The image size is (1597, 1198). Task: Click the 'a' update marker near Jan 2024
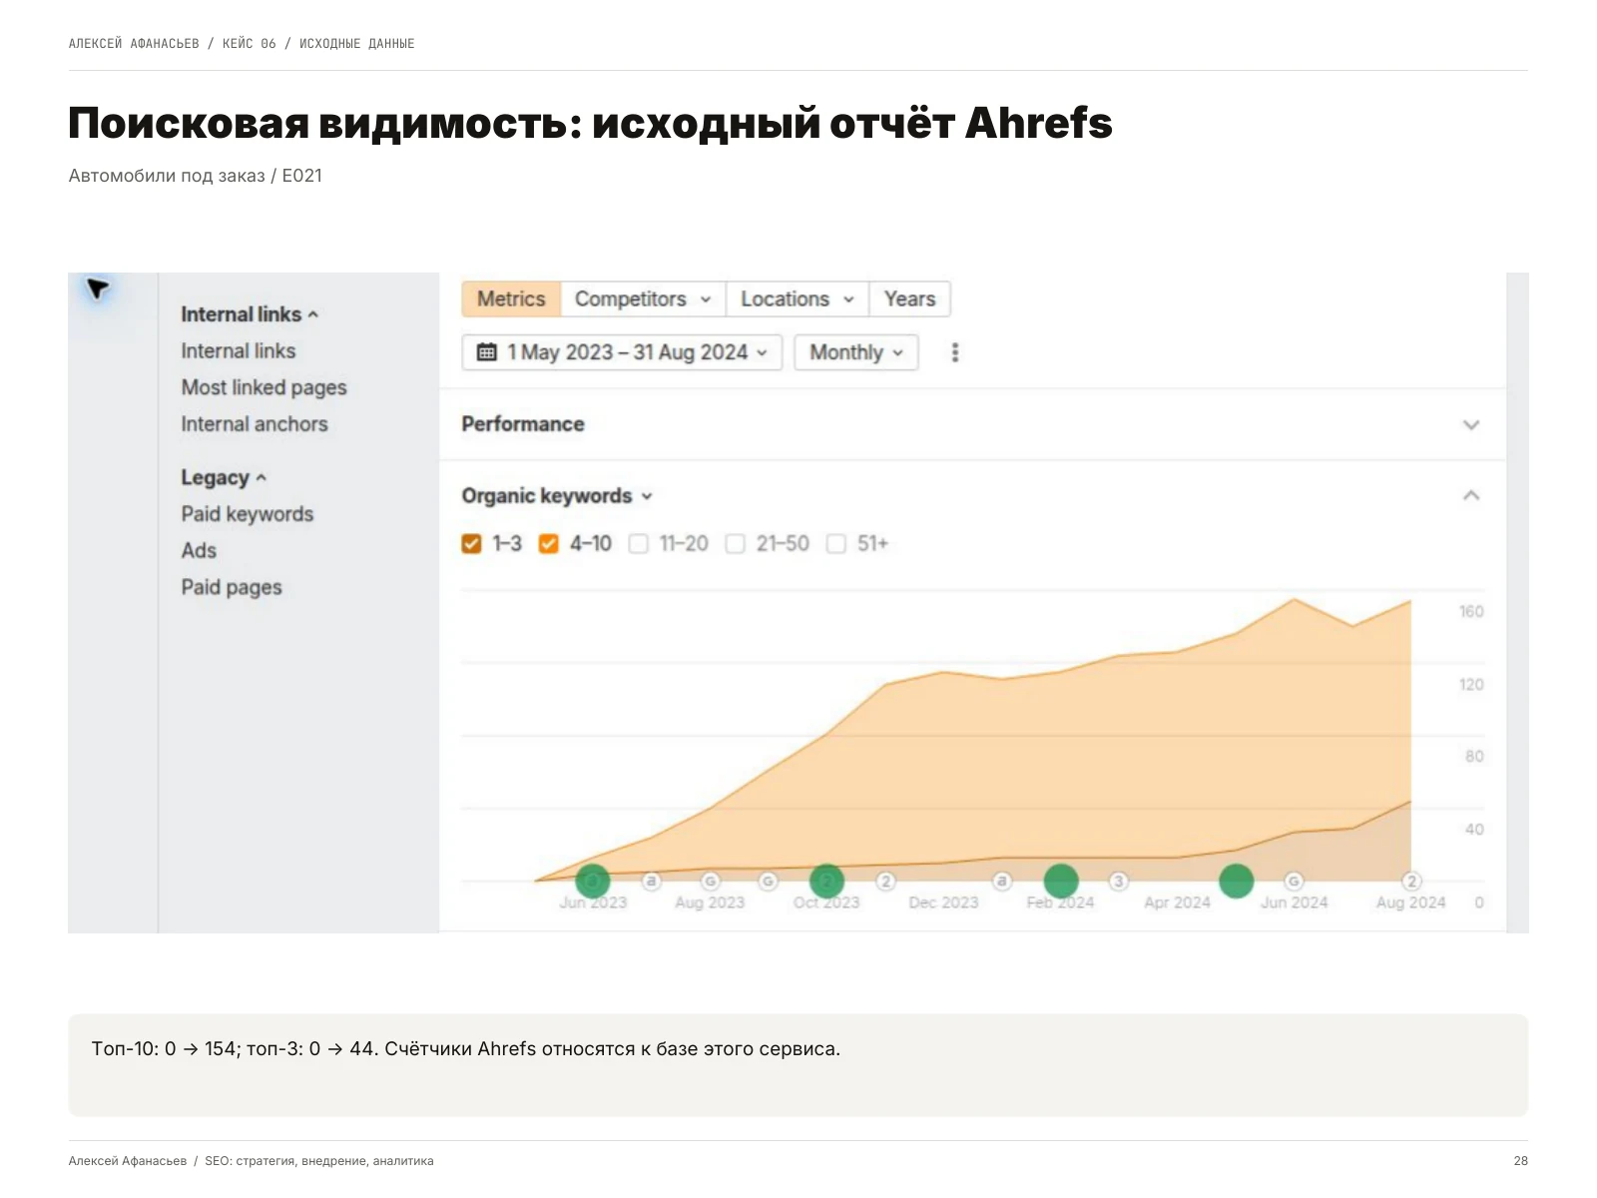[x=1002, y=882]
